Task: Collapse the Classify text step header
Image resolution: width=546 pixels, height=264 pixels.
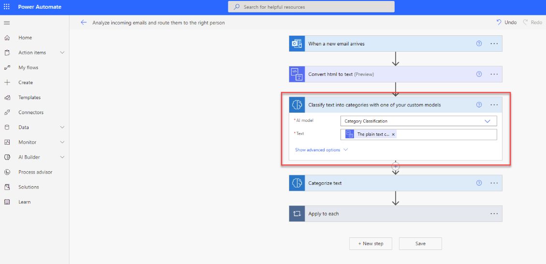Action: (396, 104)
